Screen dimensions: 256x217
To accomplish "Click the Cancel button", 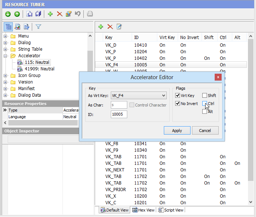I will (205, 131).
